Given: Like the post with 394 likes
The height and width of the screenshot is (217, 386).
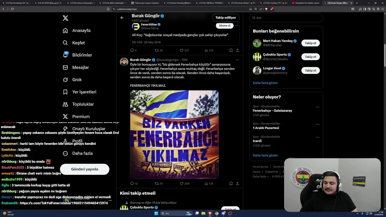Looking at the screenshot, I should (184, 184).
